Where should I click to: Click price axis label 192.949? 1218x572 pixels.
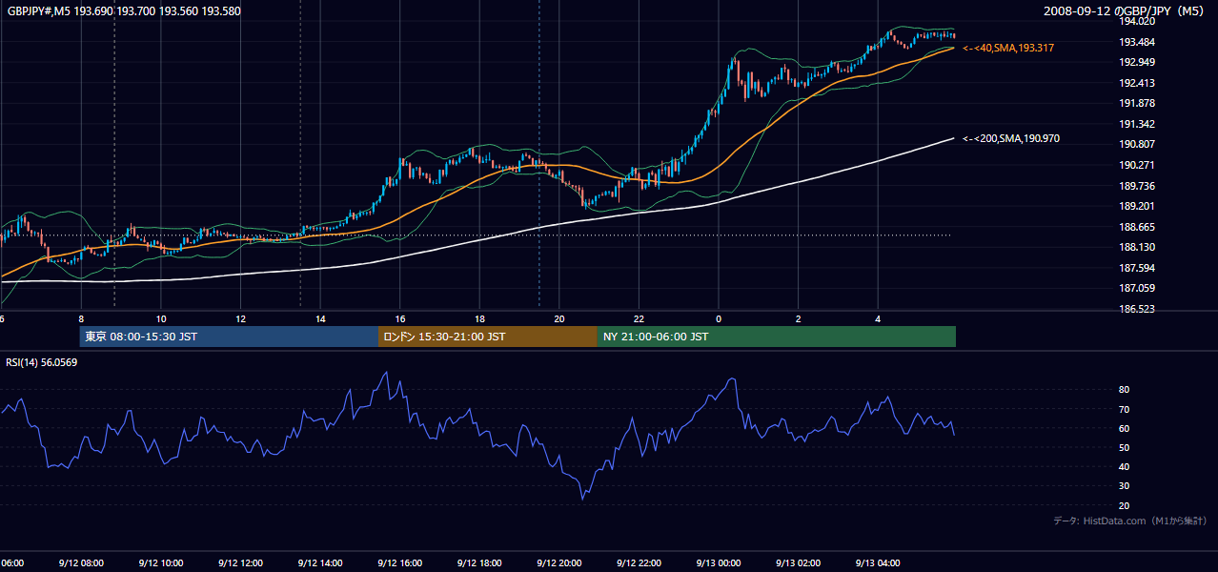click(x=1137, y=63)
